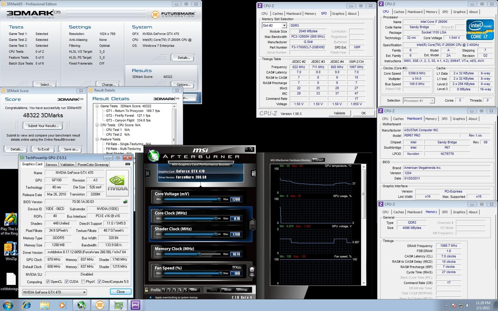Open the WinZip desktop icon
Viewport: 498px width, 311px height.
11,252
